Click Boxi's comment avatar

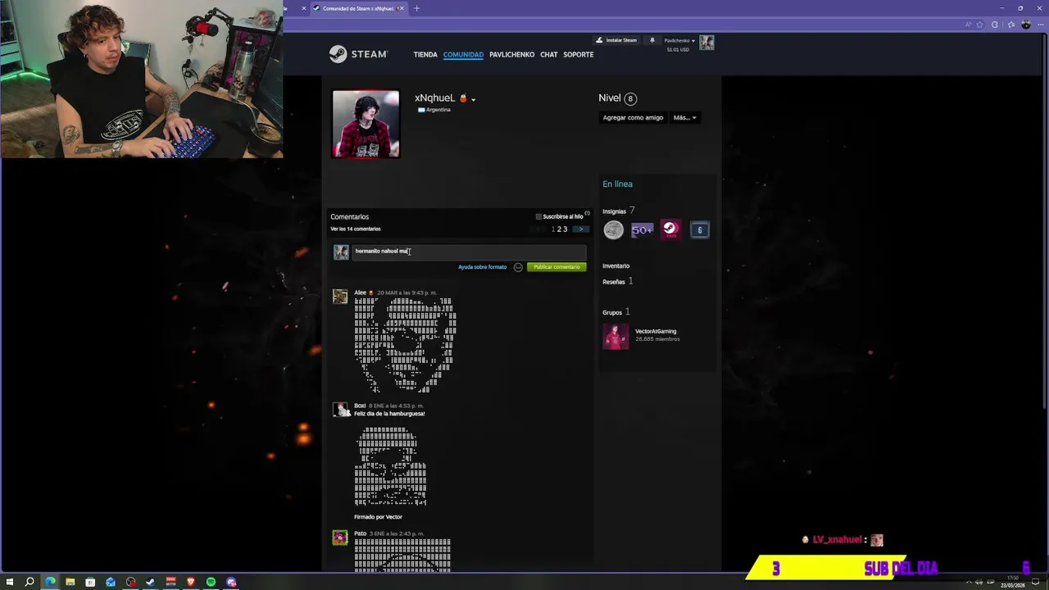pos(340,410)
